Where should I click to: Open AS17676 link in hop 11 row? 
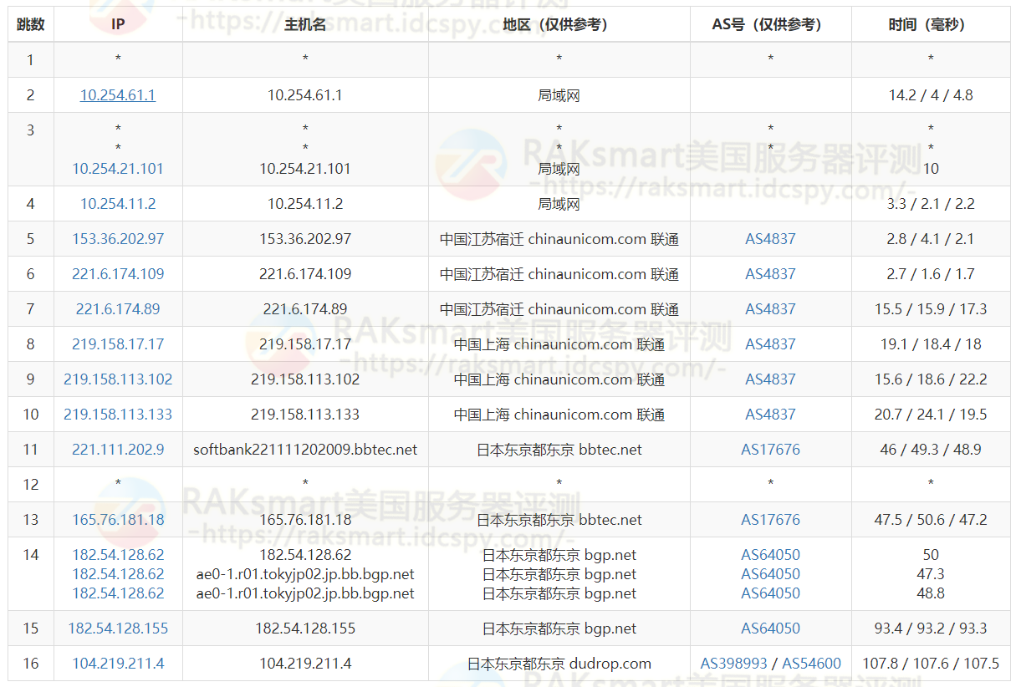click(770, 450)
